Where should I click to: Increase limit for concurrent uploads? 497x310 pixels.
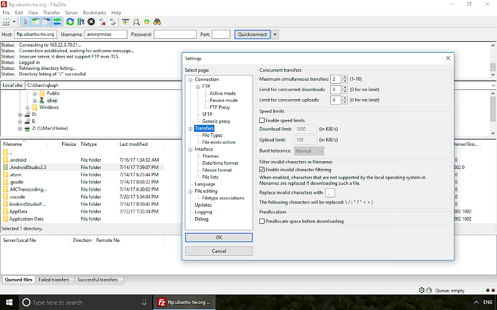(x=345, y=98)
